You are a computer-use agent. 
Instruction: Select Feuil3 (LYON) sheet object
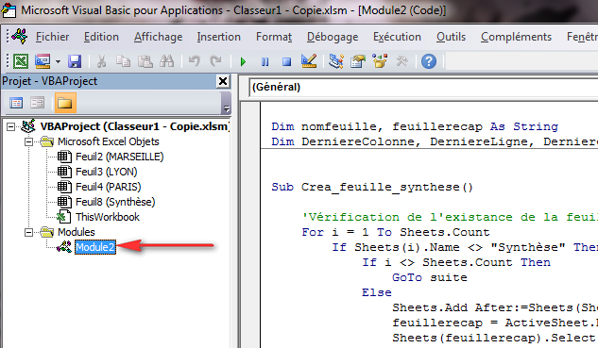click(x=107, y=172)
